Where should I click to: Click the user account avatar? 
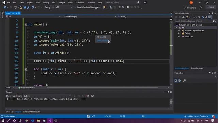pos(191,2)
